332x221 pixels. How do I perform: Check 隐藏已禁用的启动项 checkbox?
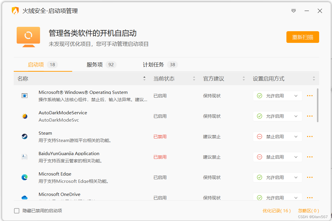(17, 211)
